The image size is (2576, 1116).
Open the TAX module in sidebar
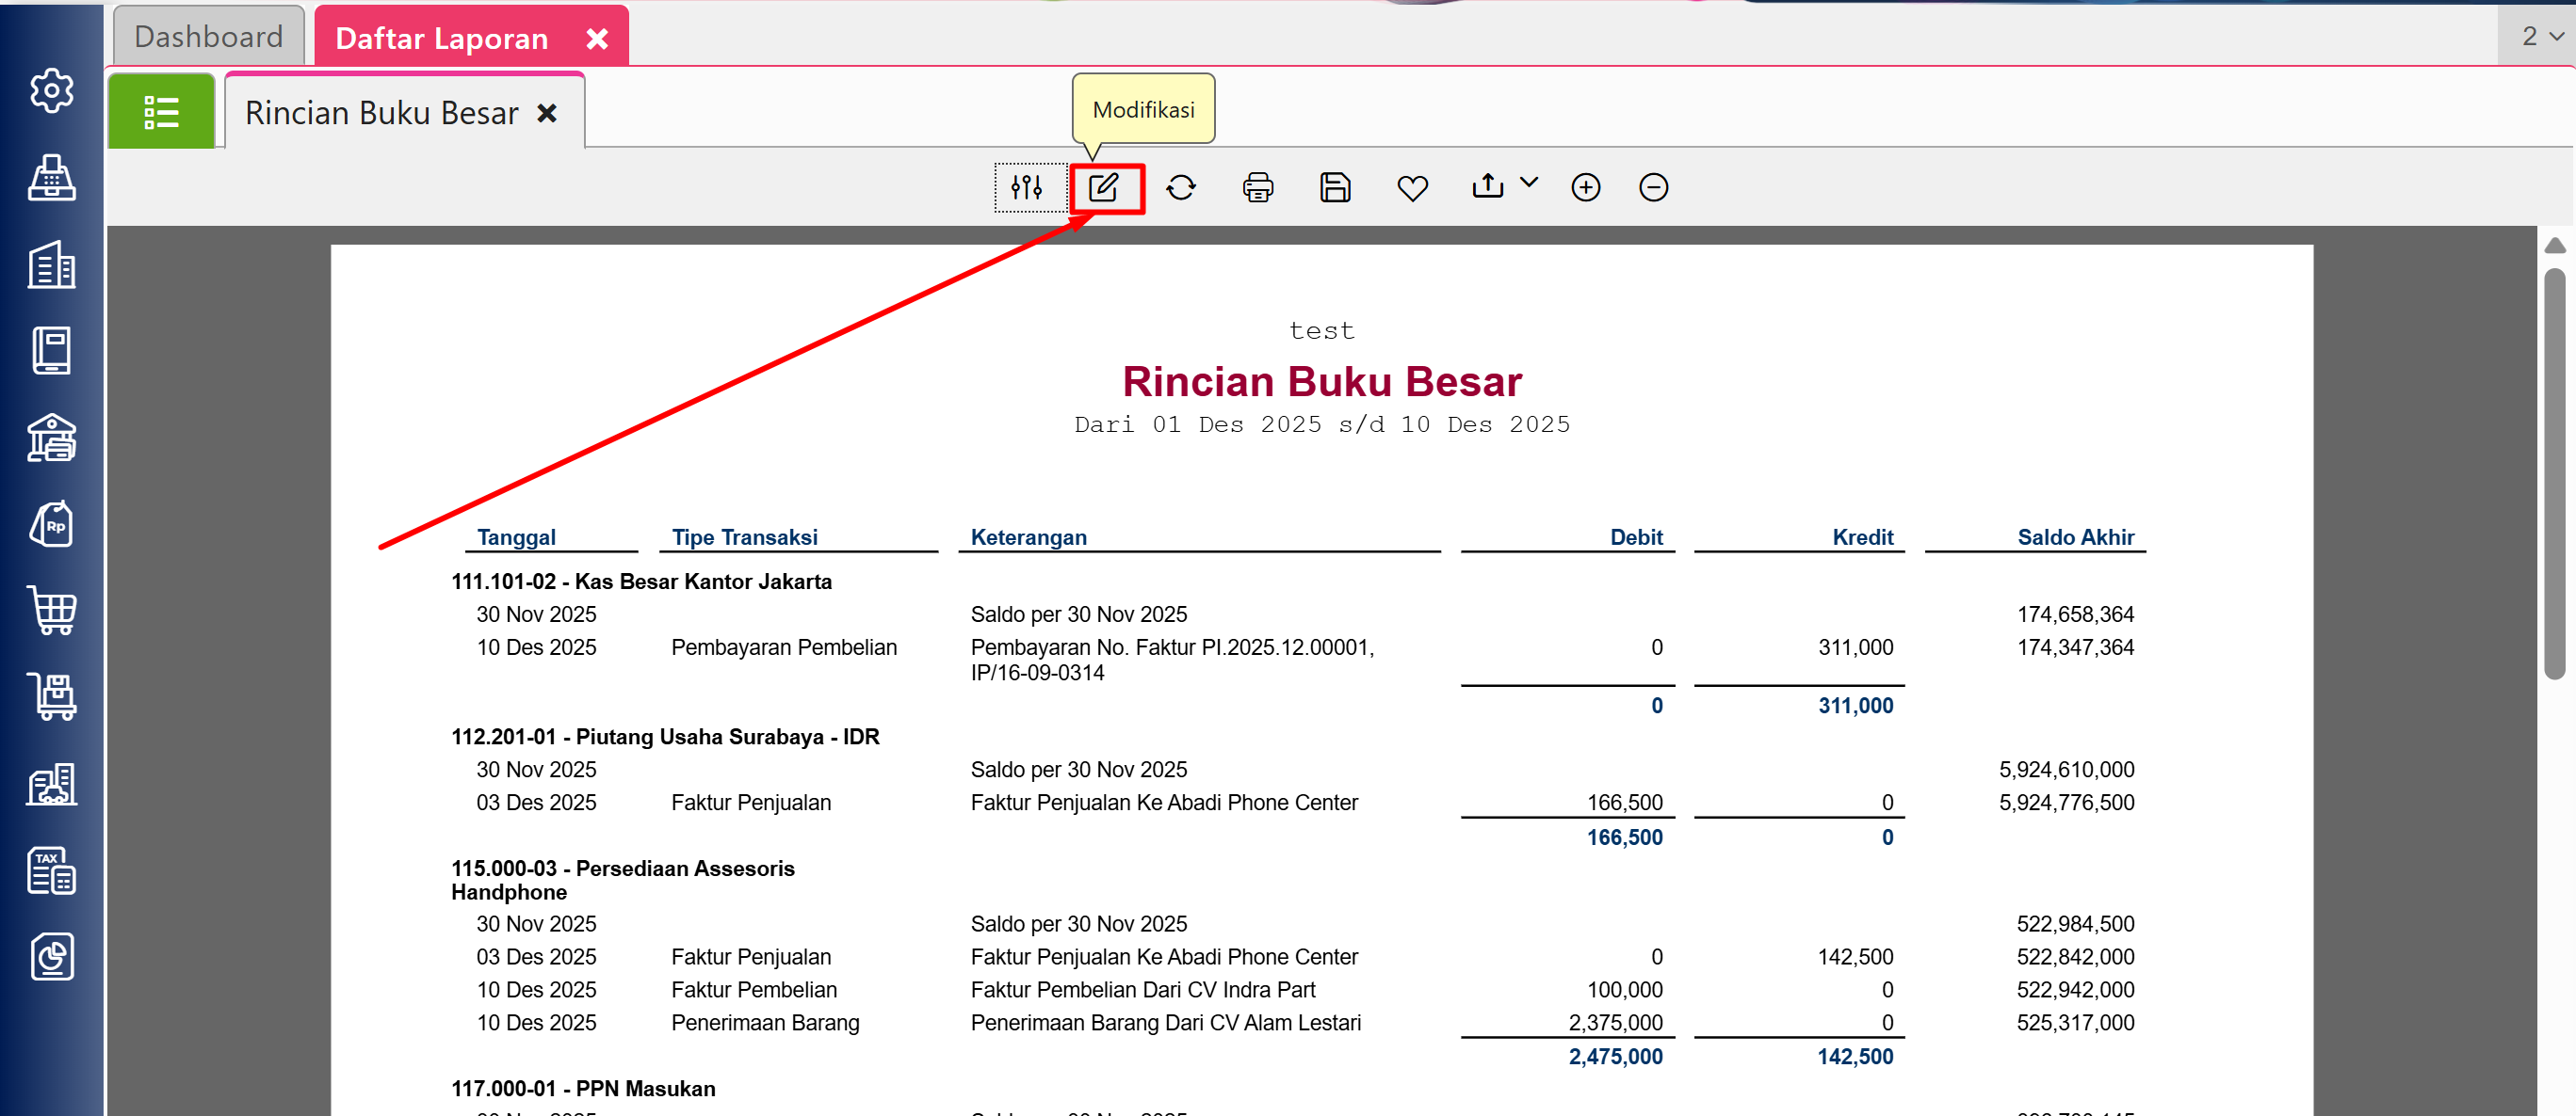click(x=51, y=870)
